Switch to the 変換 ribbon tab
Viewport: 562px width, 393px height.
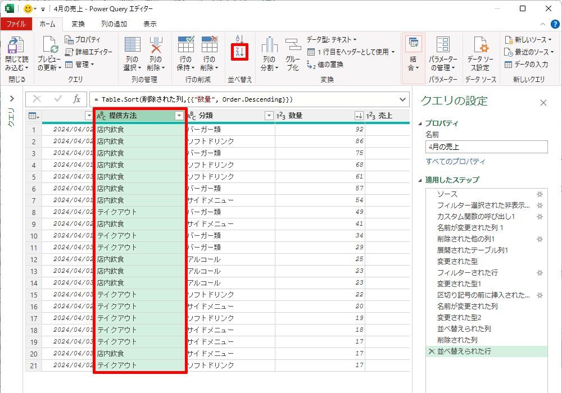pyautogui.click(x=78, y=24)
